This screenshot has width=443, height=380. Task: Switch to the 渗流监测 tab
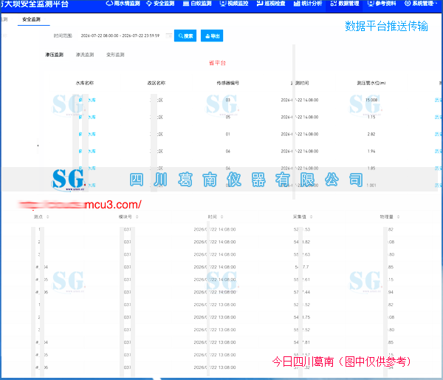pyautogui.click(x=85, y=55)
